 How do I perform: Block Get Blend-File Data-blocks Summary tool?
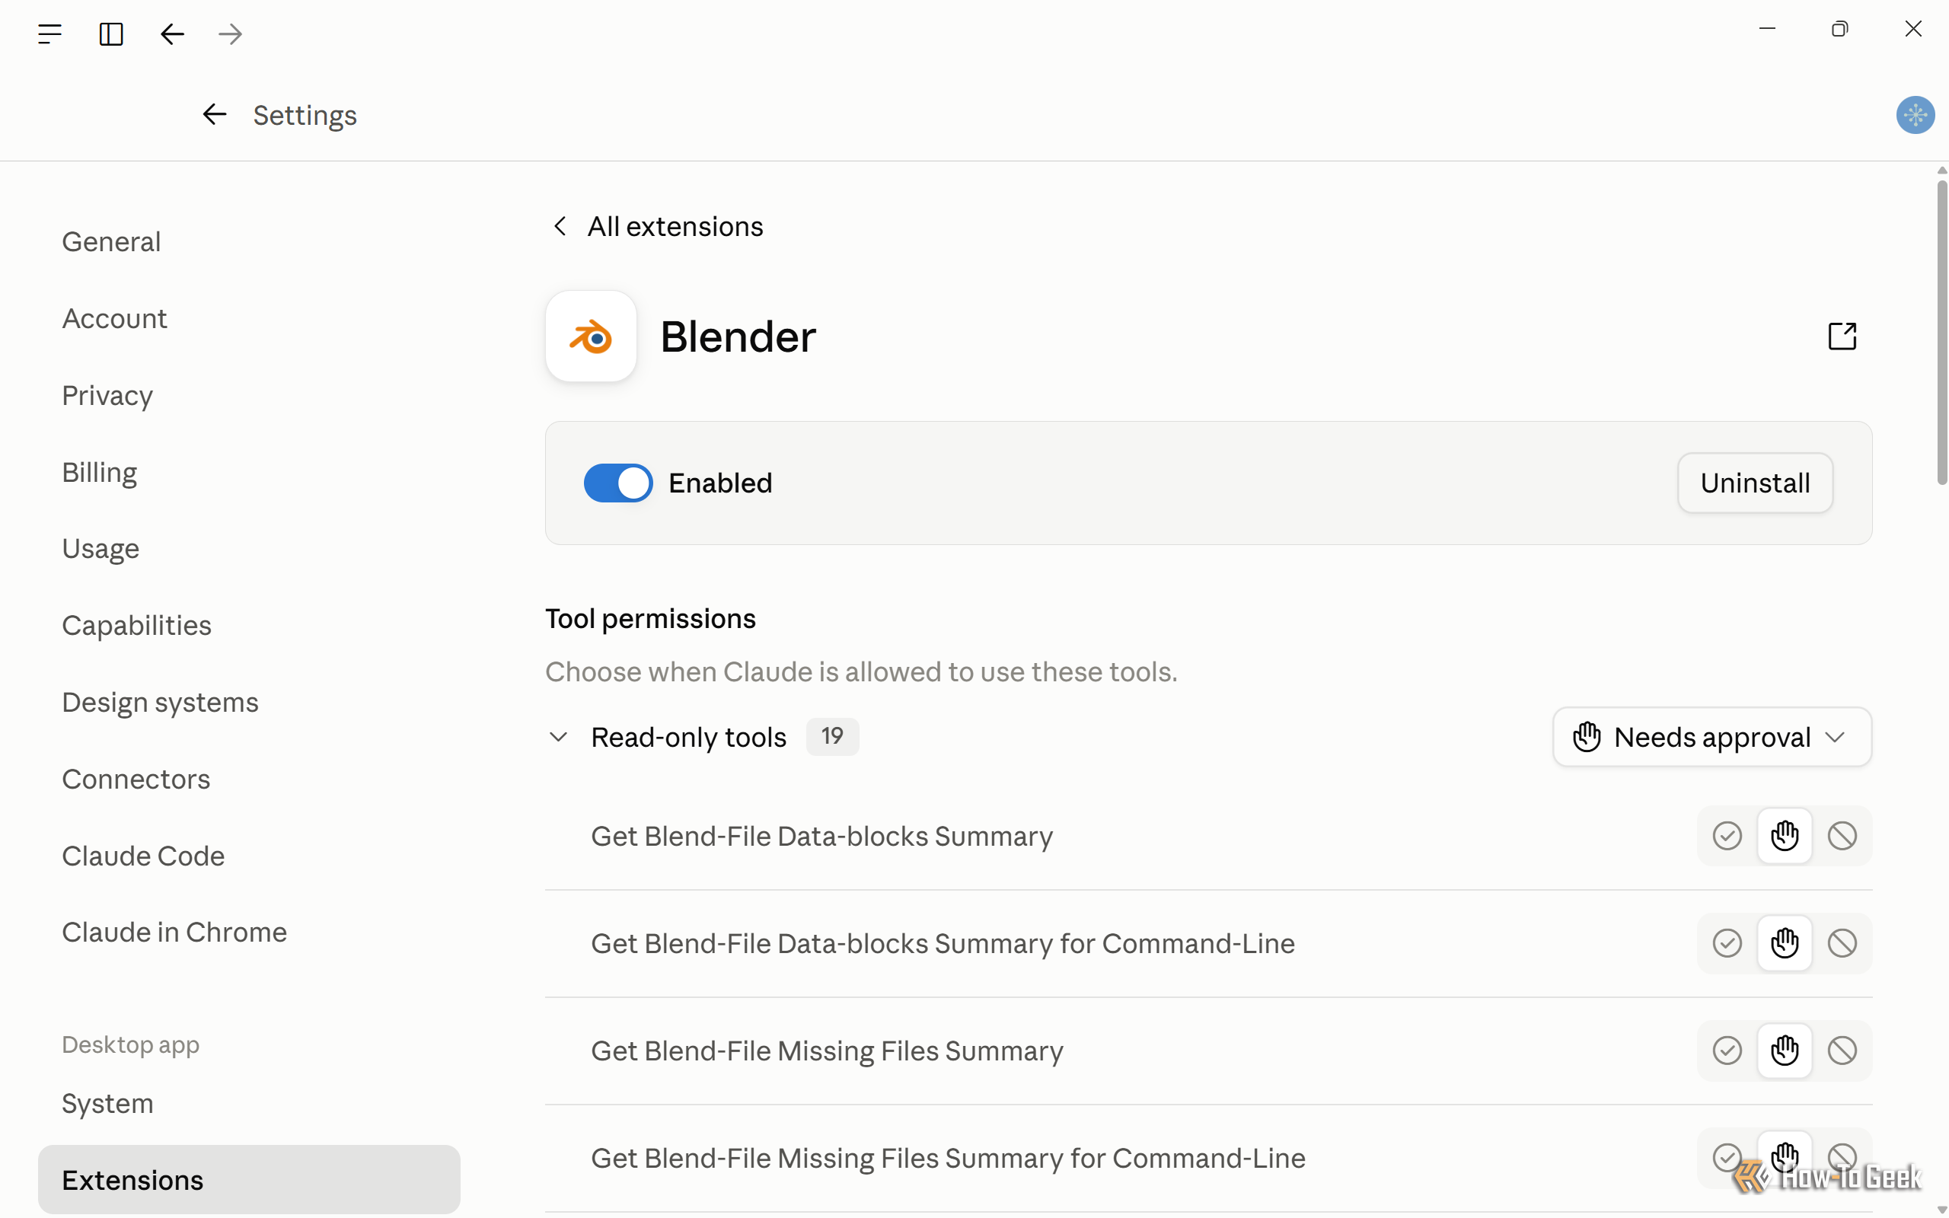(1842, 835)
